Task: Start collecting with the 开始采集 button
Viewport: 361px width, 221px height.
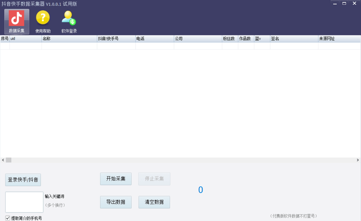Action: pyautogui.click(x=116, y=179)
